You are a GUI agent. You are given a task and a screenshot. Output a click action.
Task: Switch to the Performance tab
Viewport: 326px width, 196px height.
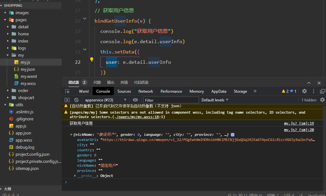(x=171, y=91)
